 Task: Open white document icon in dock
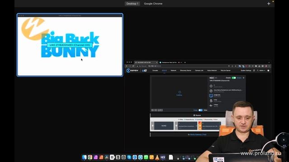pos(171,157)
